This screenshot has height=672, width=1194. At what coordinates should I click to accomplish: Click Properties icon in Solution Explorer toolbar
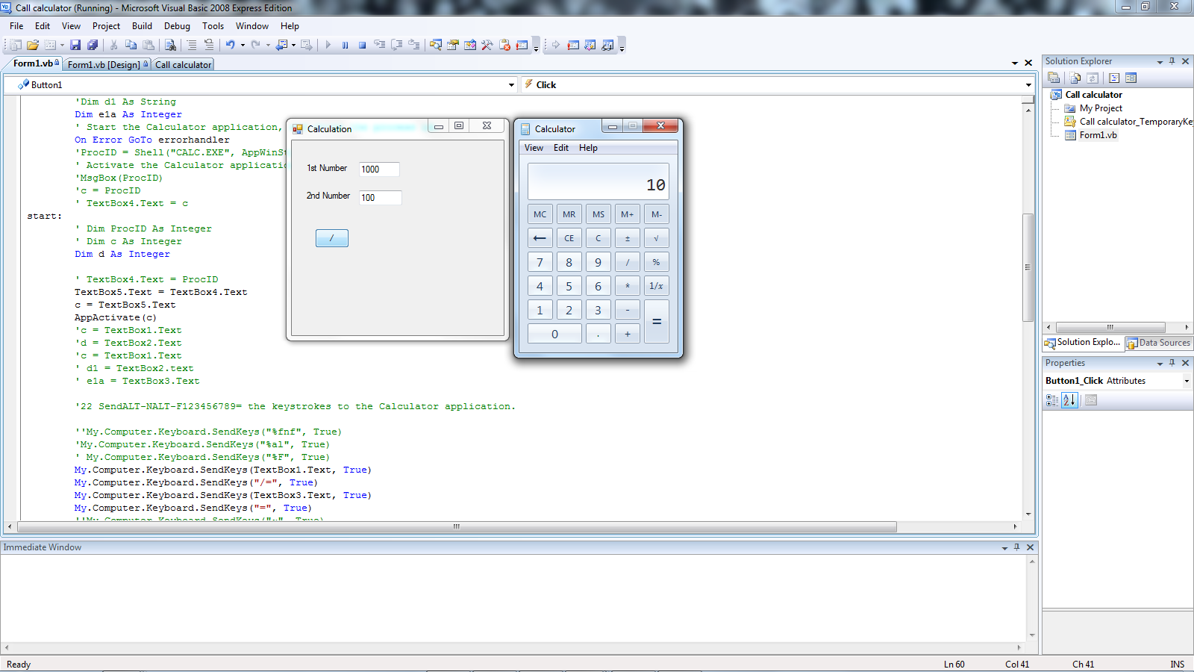(1054, 78)
